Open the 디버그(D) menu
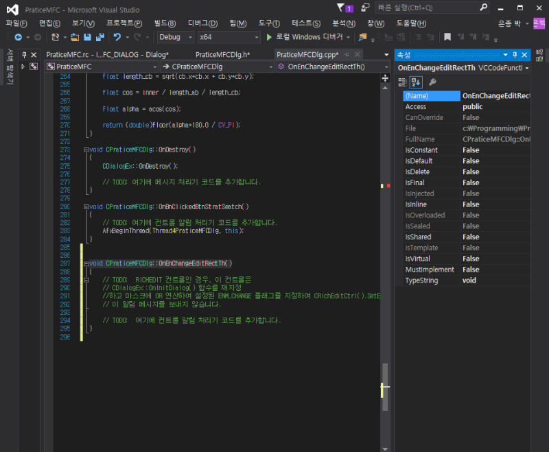Image resolution: width=549 pixels, height=452 pixels. tap(202, 23)
